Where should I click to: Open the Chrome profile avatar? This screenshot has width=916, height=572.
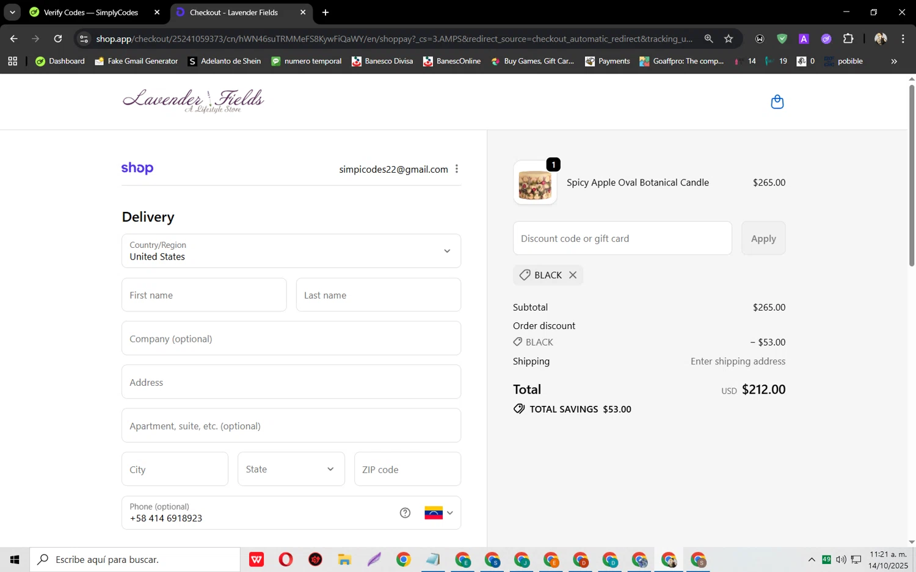tap(881, 38)
